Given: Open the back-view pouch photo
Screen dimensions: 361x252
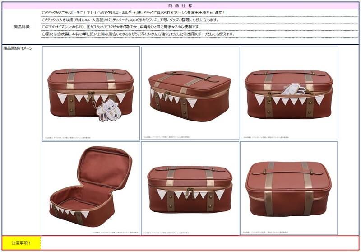Looking at the screenshot, I should click(289, 188).
